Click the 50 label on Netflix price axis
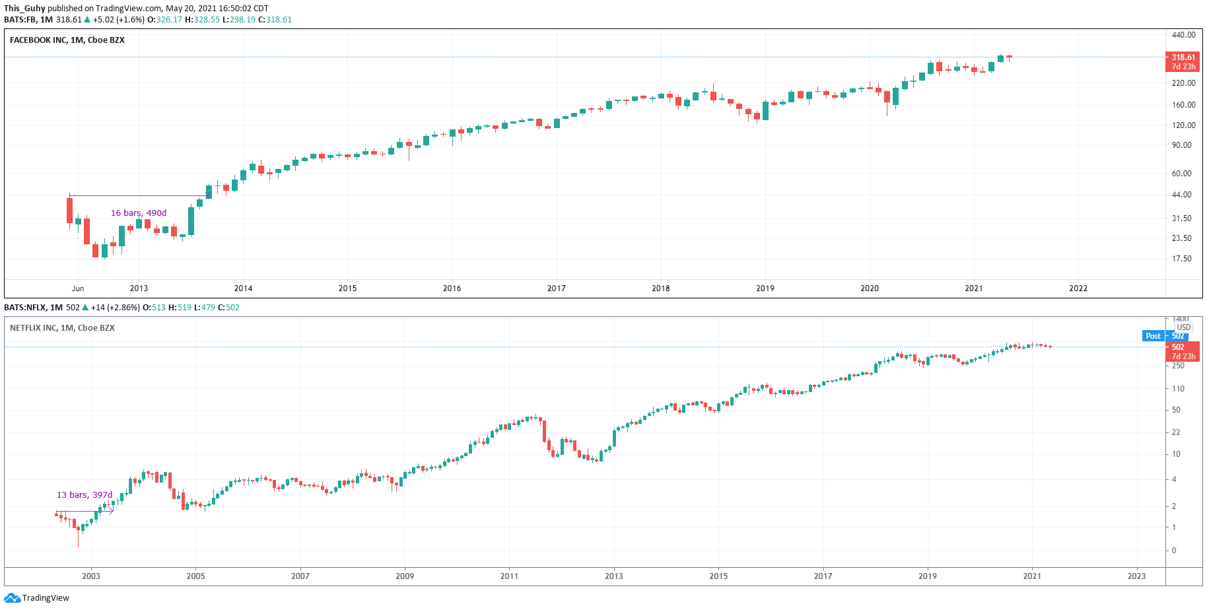 click(x=1176, y=410)
